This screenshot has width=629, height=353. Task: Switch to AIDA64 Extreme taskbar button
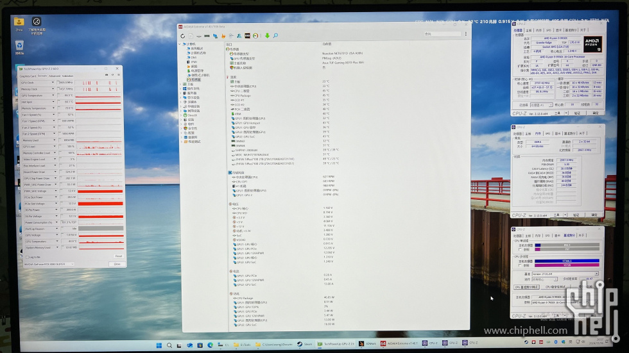[399, 343]
